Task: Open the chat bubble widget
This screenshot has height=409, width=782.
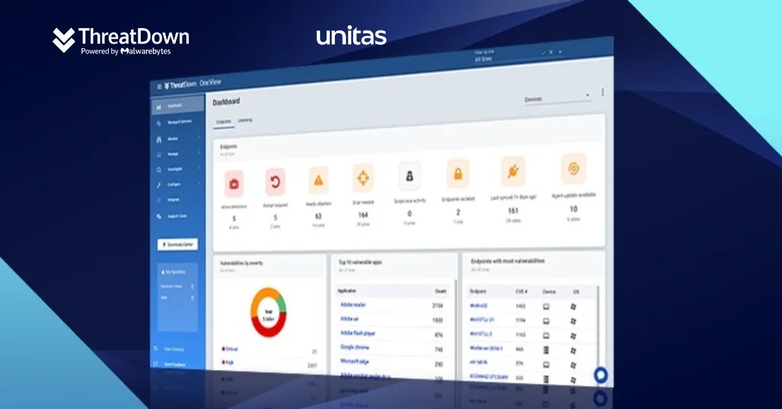Action: pyautogui.click(x=601, y=375)
